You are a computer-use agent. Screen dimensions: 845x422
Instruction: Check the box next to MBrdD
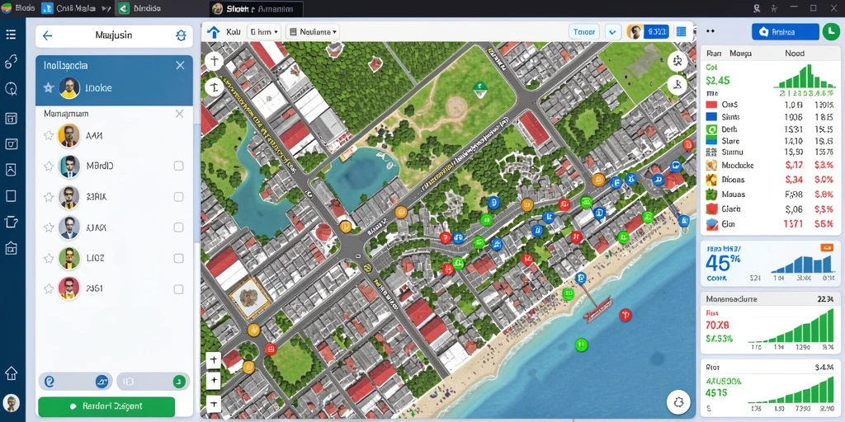[178, 166]
